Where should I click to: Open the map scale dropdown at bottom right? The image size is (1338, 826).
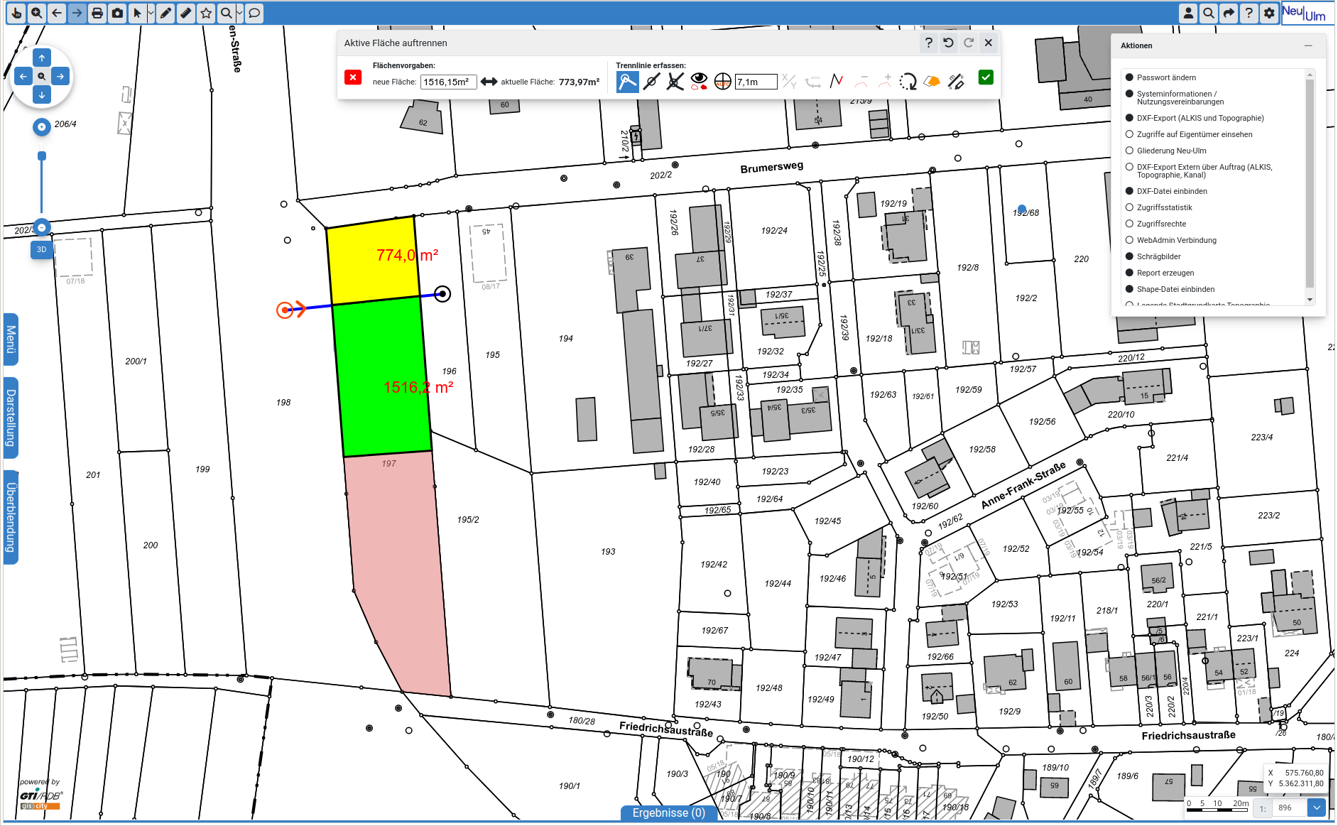[x=1318, y=808]
